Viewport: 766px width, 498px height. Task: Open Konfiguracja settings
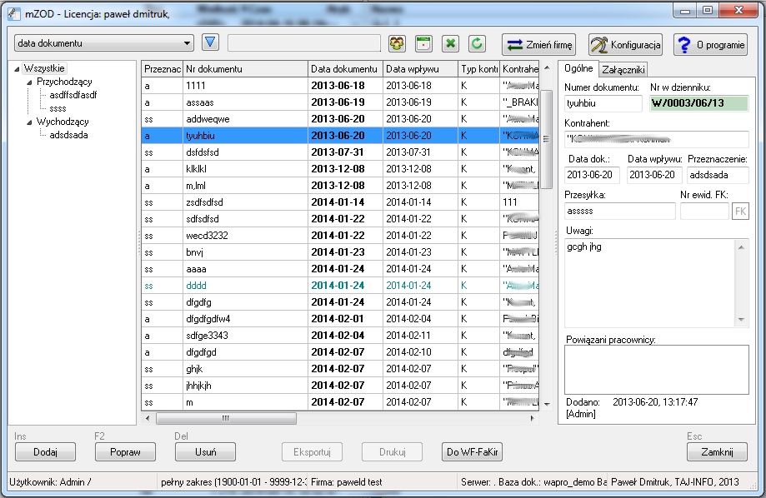pos(625,45)
